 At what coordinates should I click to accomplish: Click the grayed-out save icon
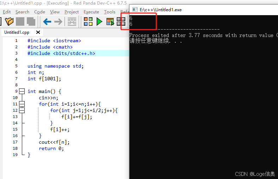coord(20,21)
